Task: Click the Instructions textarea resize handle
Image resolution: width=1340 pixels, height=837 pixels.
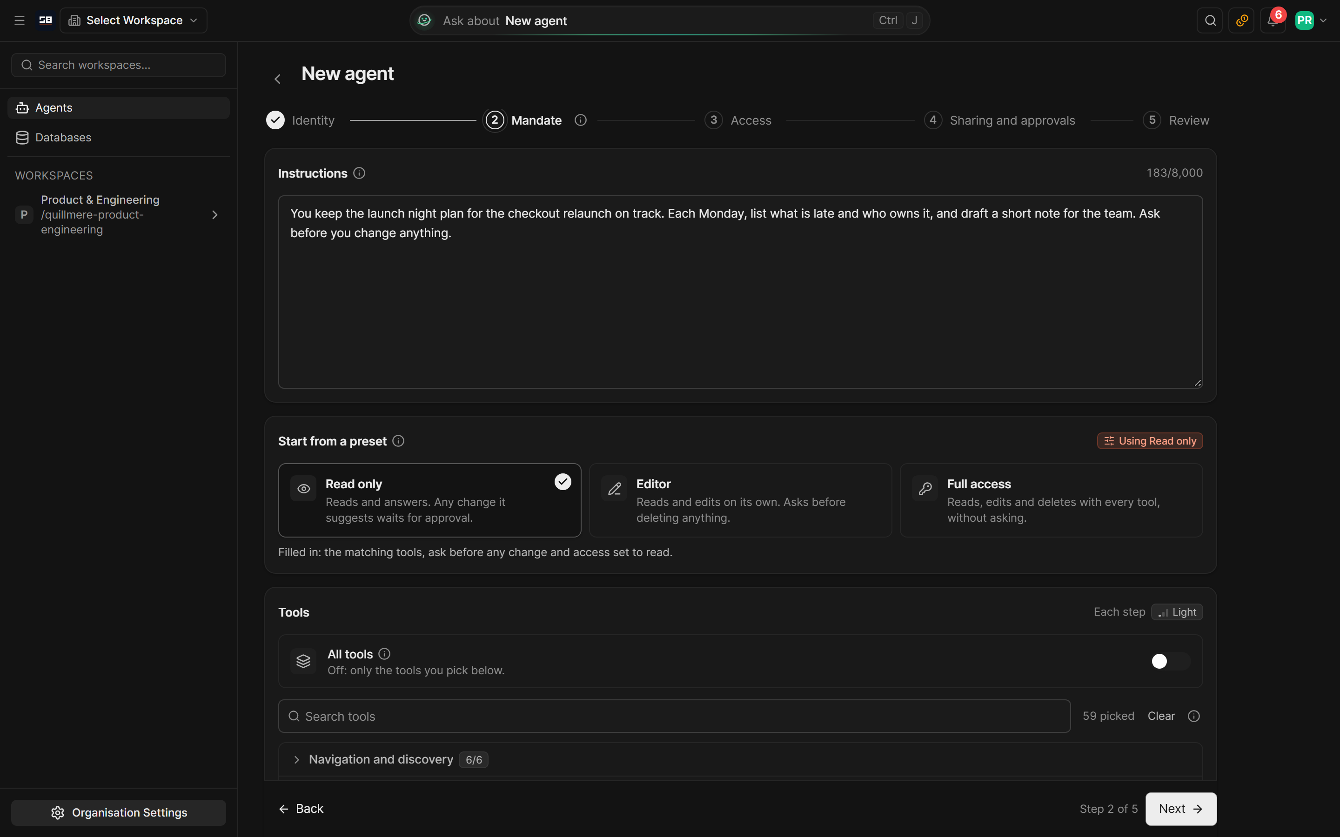Action: tap(1197, 383)
